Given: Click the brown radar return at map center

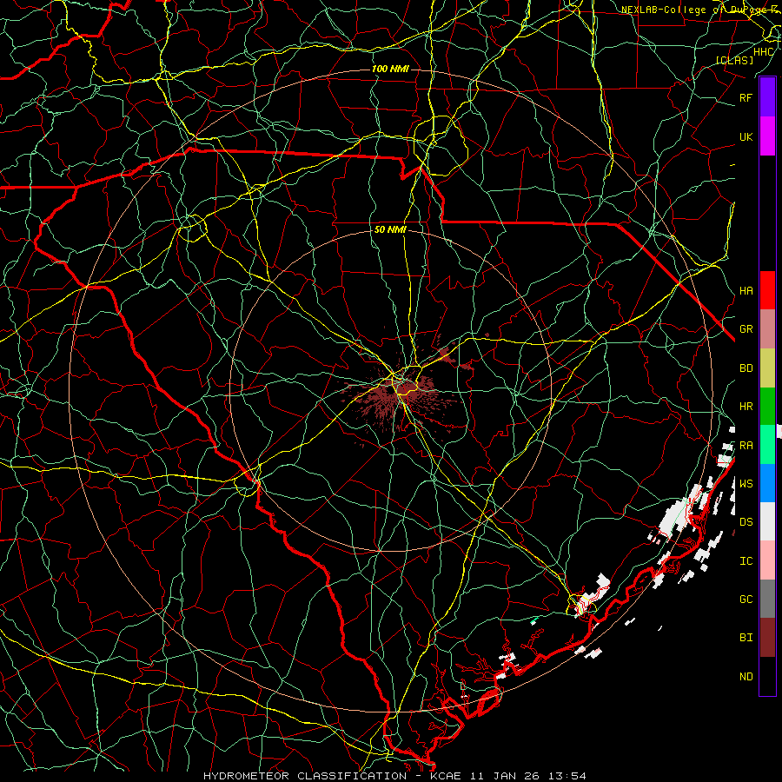Looking at the screenshot, I should pyautogui.click(x=399, y=394).
